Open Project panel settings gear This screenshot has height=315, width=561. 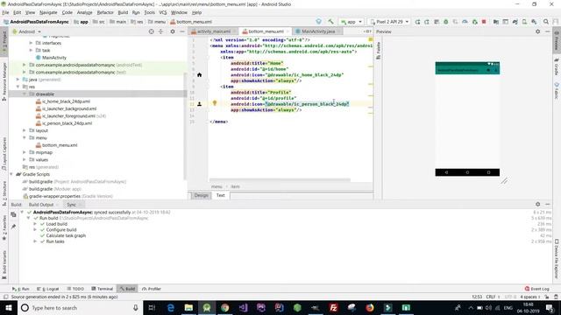tap(173, 31)
